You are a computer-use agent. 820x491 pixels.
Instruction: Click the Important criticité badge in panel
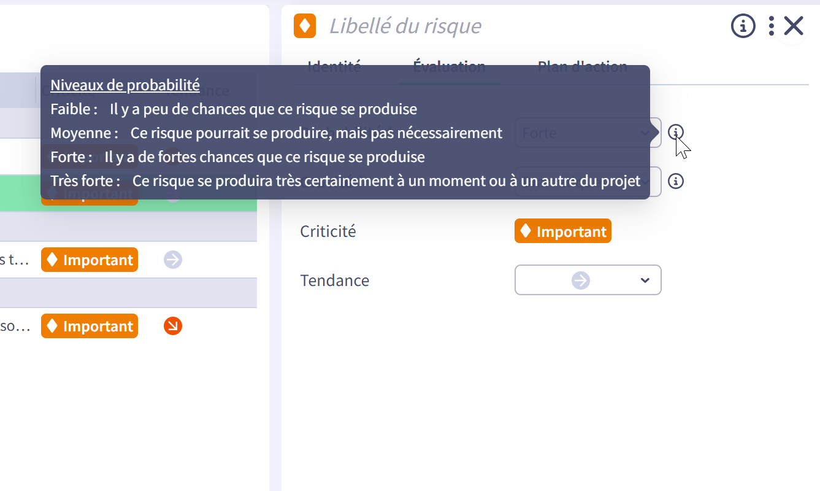pos(563,231)
